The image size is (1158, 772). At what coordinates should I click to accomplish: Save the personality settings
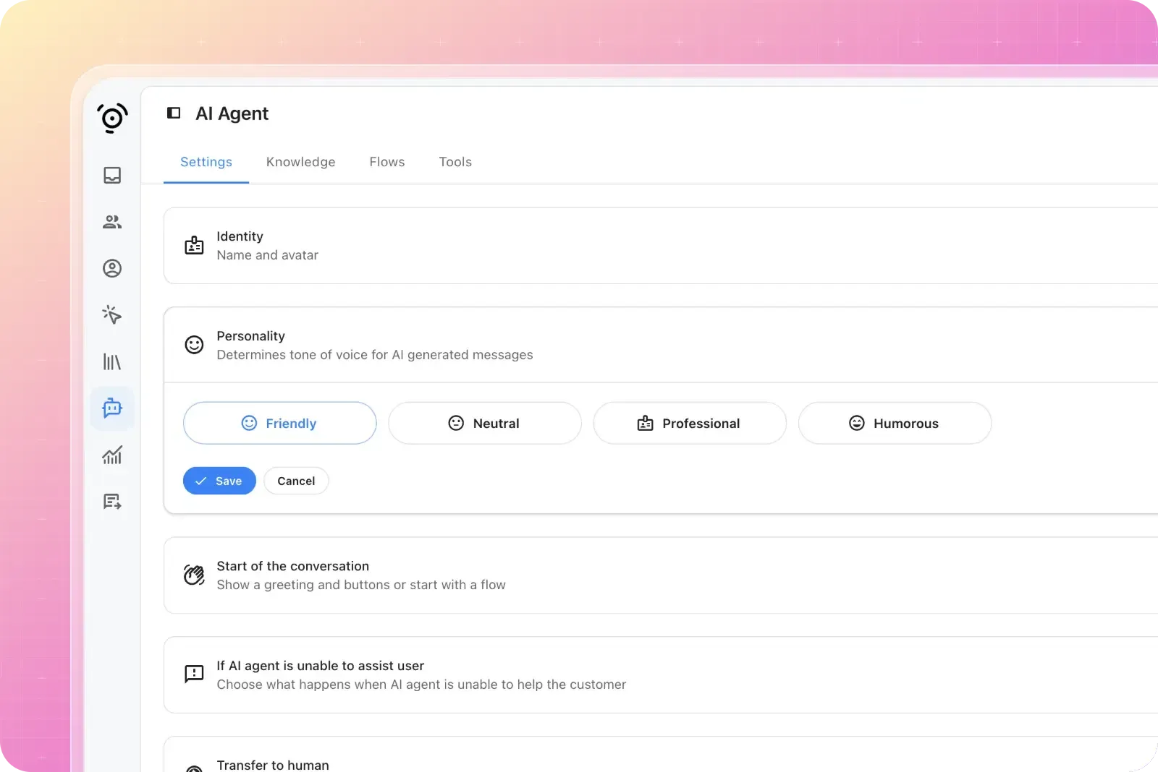click(219, 481)
